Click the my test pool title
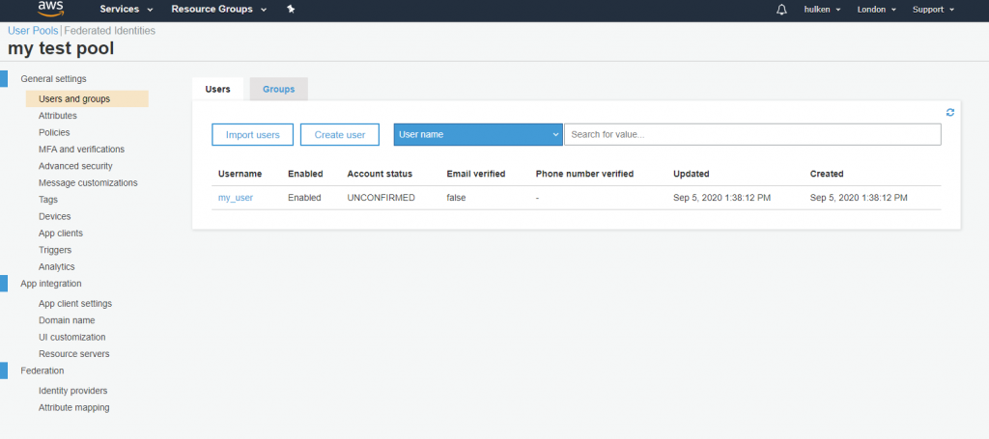Image resolution: width=989 pixels, height=439 pixels. [x=61, y=48]
